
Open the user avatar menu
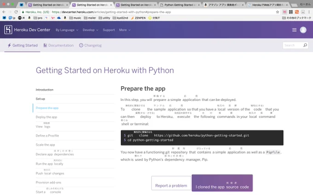[x=303, y=30]
